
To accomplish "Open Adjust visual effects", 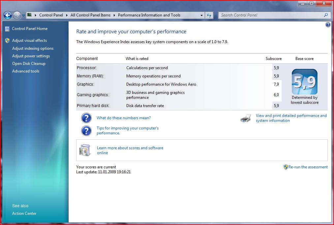I will (29, 41).
